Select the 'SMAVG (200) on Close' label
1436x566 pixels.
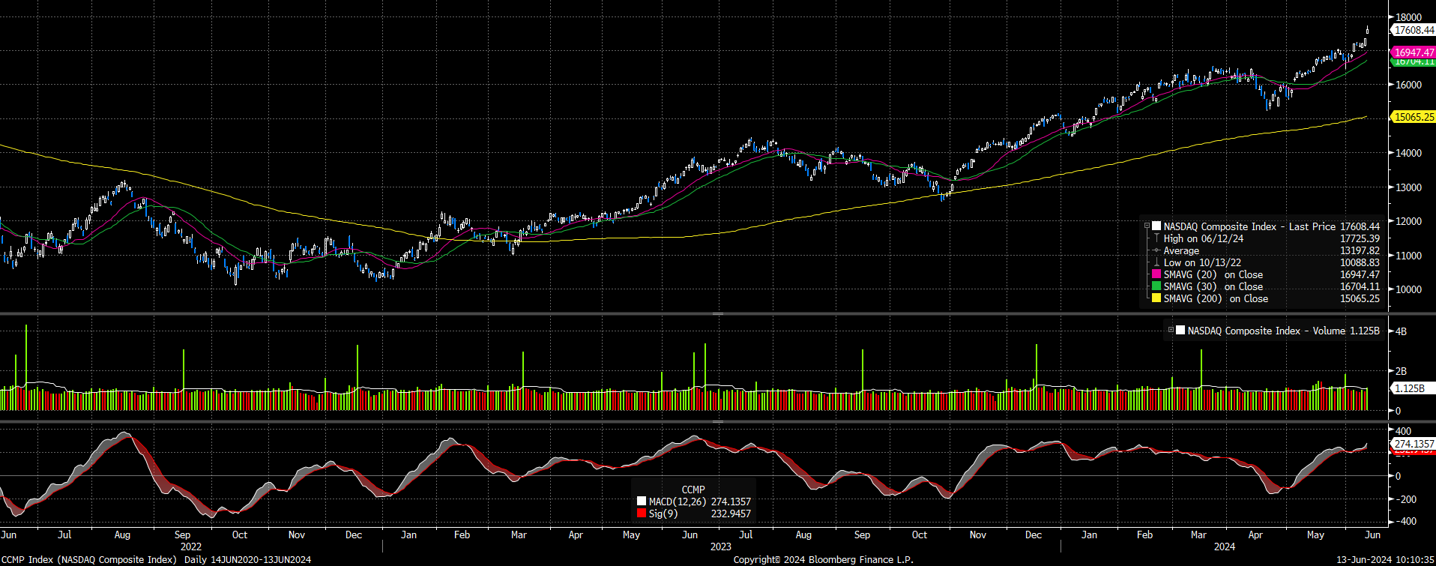1216,298
